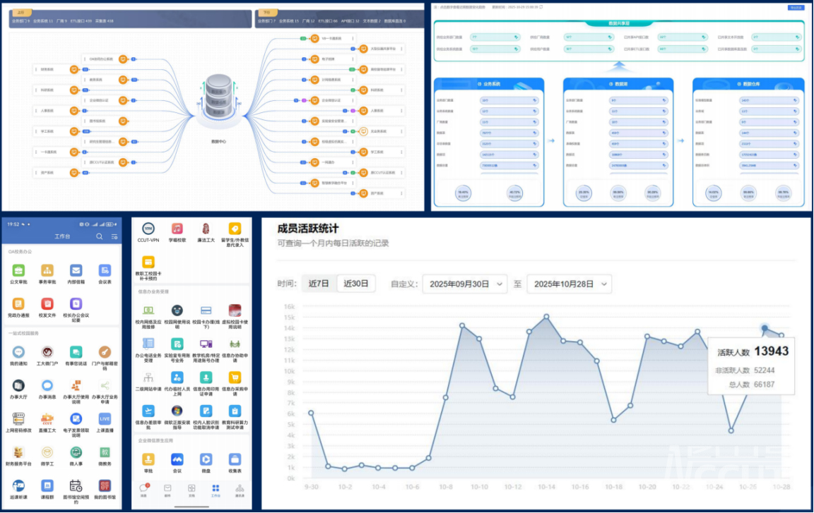Click the 10-14 peak data point on chart
The width and height of the screenshot is (814, 513).
[546, 316]
